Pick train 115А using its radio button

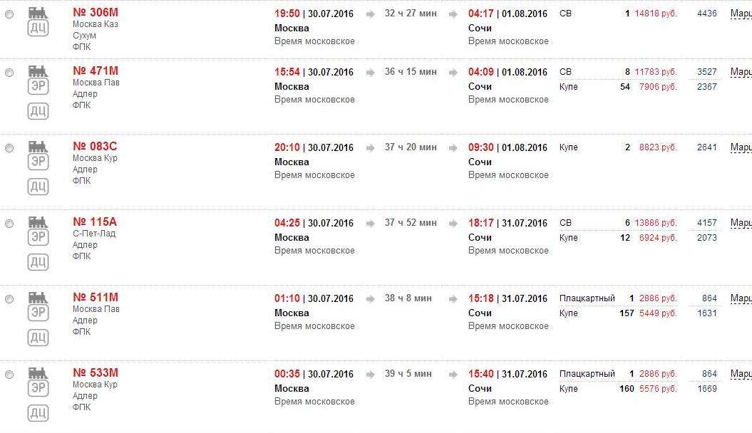click(x=9, y=224)
